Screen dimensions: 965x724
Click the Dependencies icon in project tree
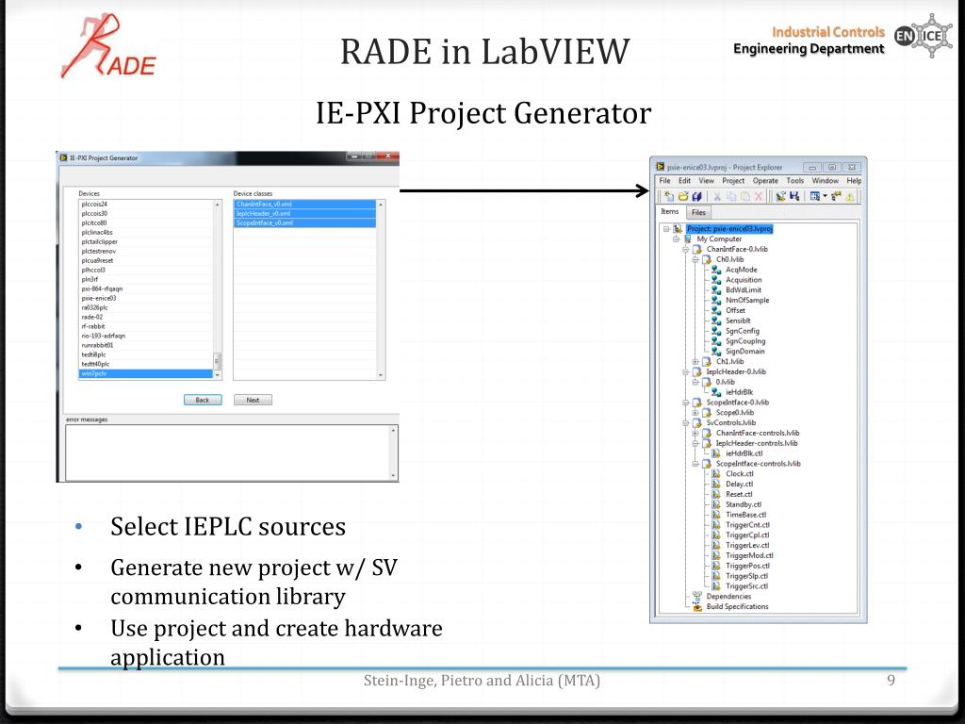[697, 596]
